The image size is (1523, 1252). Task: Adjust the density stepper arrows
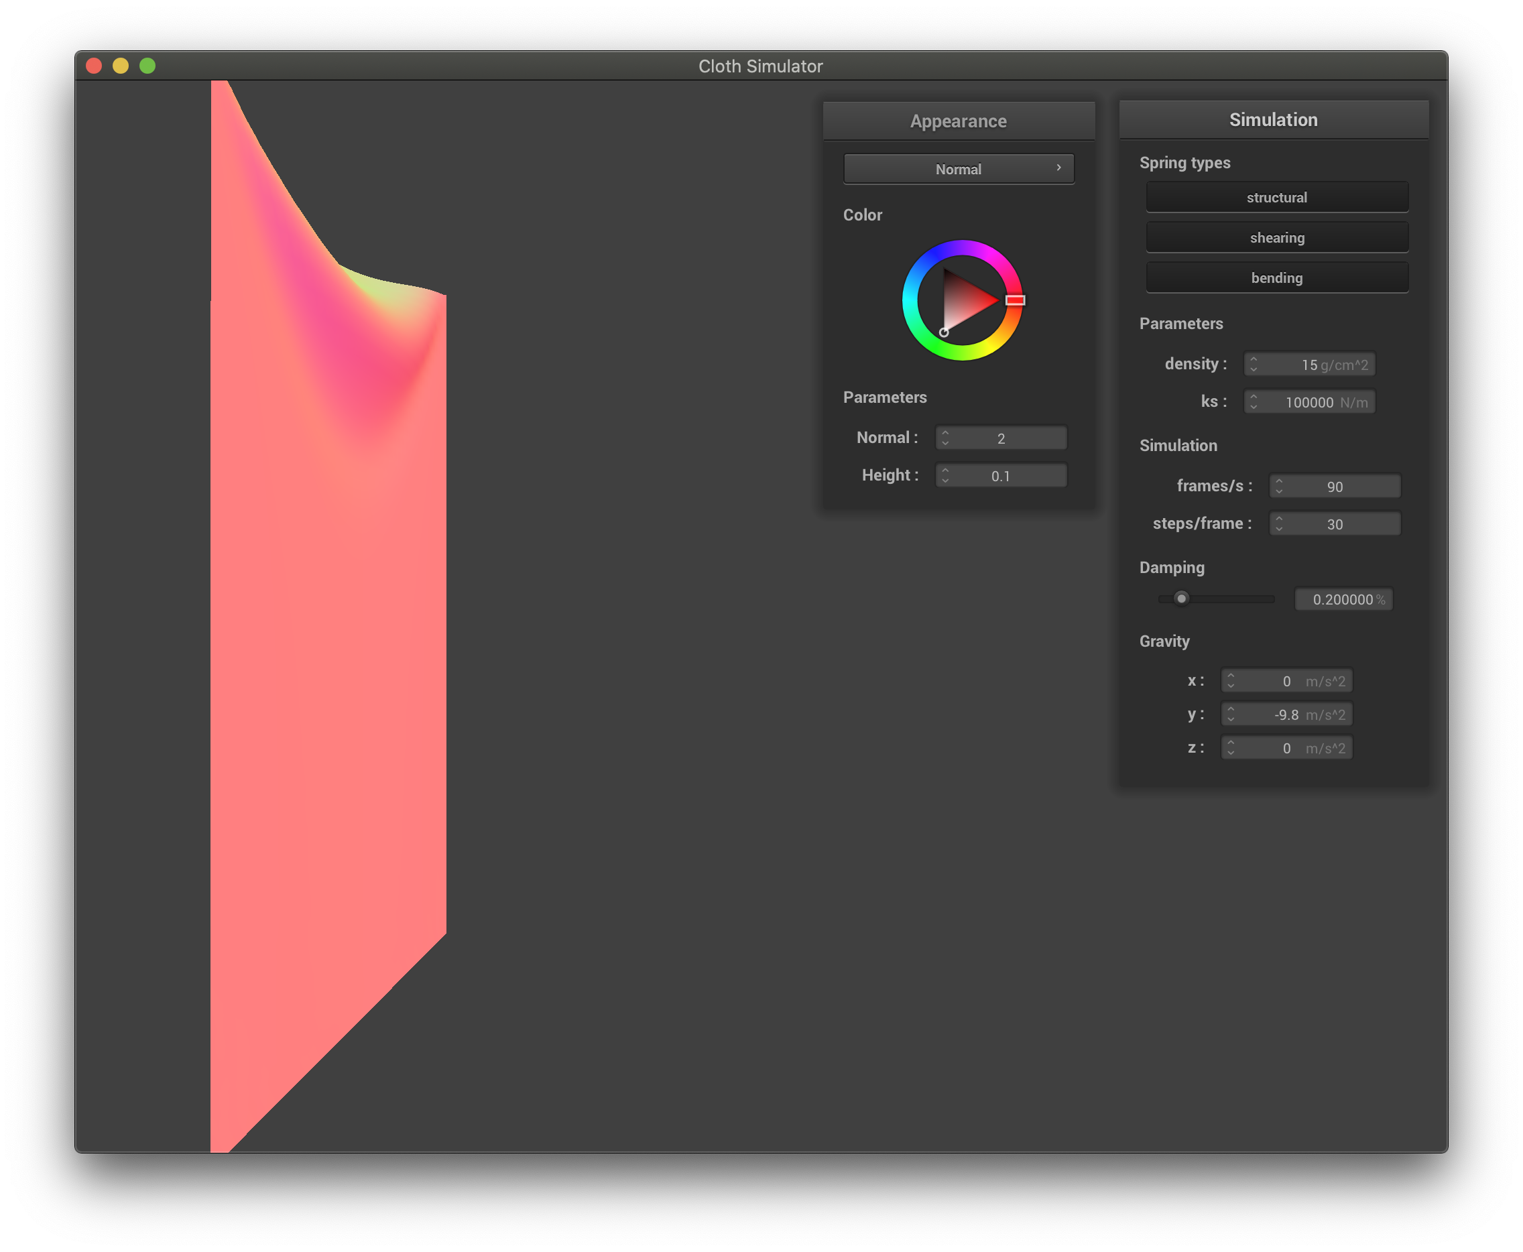pos(1254,364)
